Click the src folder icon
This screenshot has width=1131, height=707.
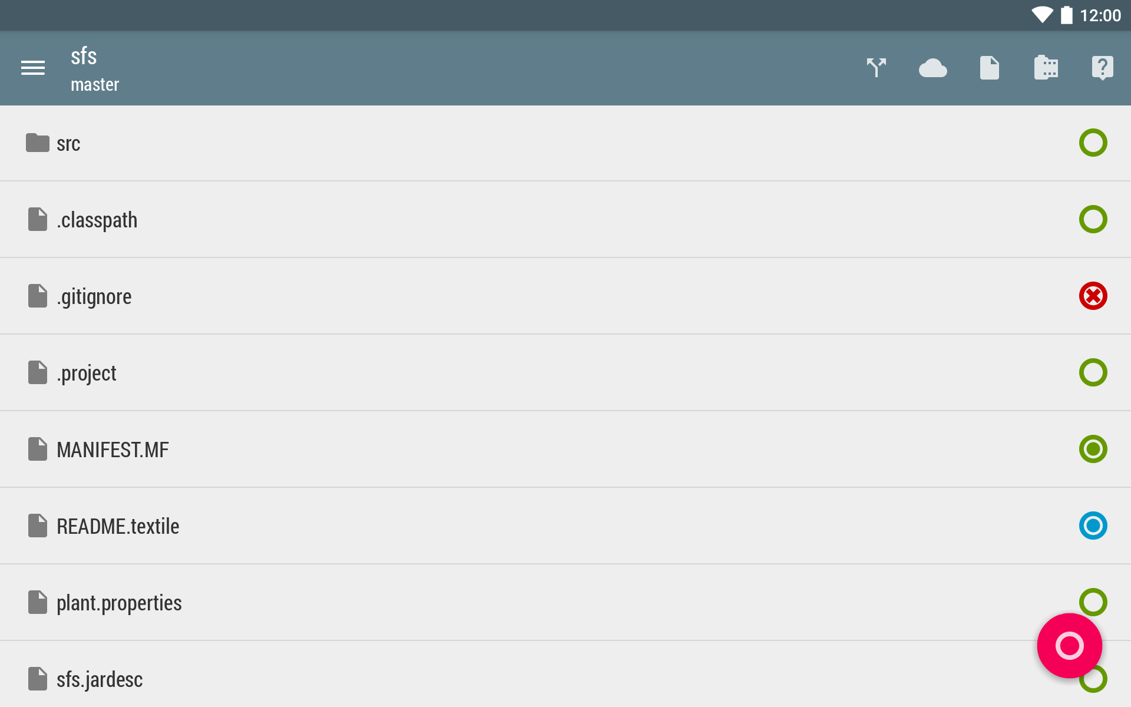point(38,143)
